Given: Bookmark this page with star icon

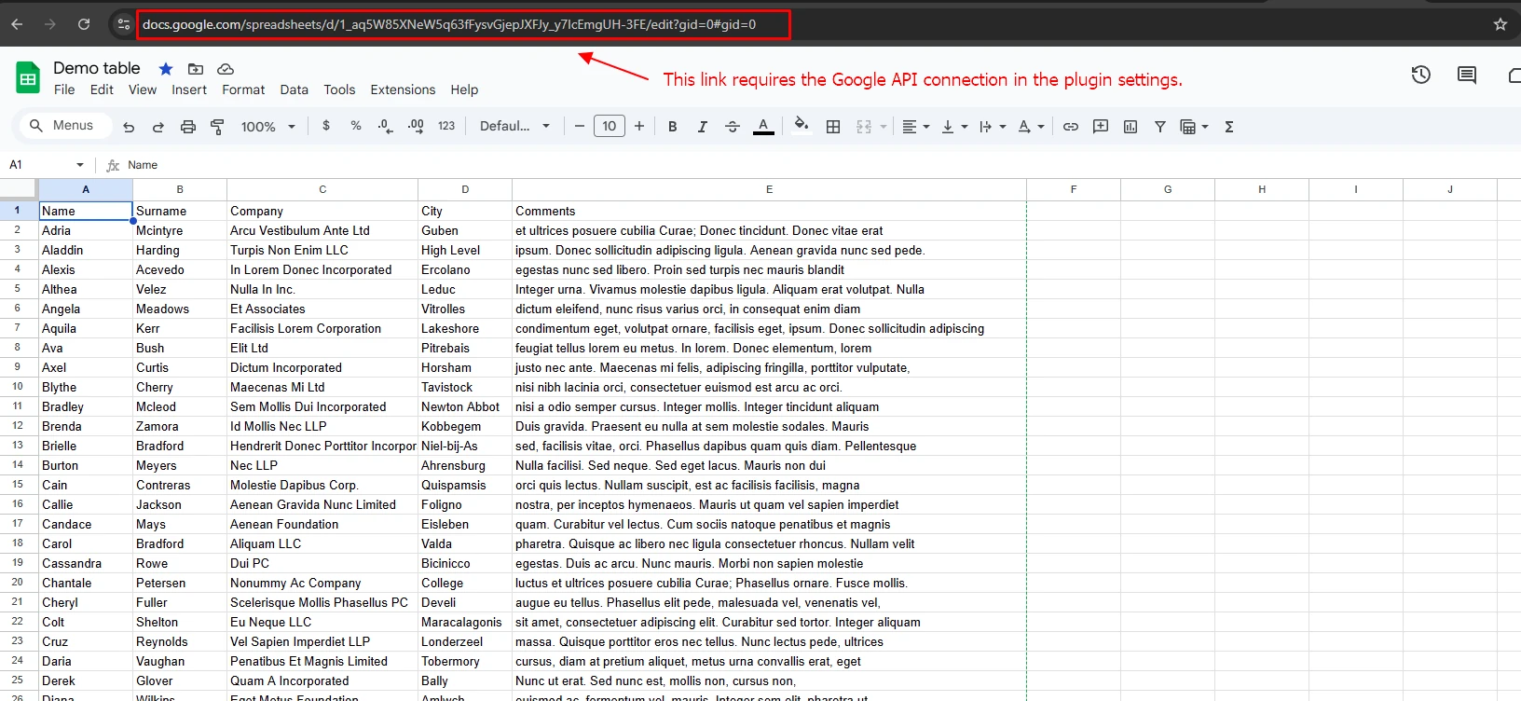Looking at the screenshot, I should pyautogui.click(x=1500, y=24).
